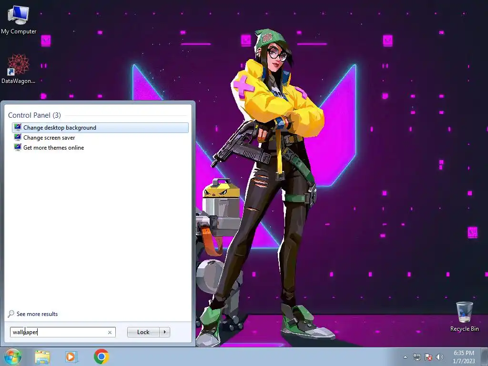Image resolution: width=488 pixels, height=366 pixels.
Task: Open the clock showing 6:35 PM
Action: pyautogui.click(x=464, y=357)
